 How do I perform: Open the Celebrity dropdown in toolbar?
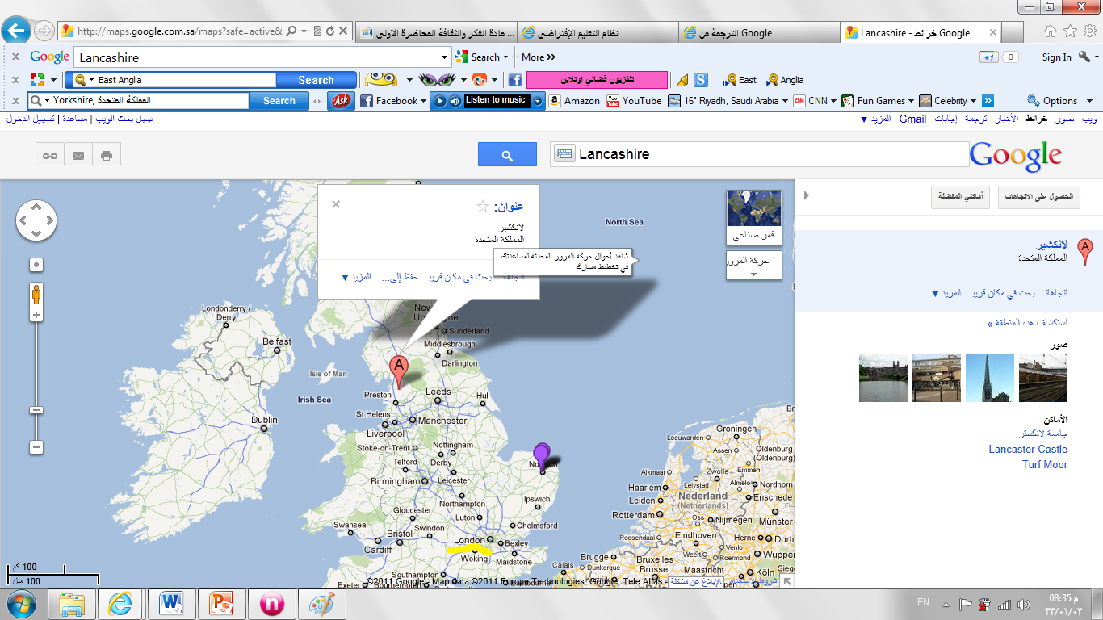point(973,101)
